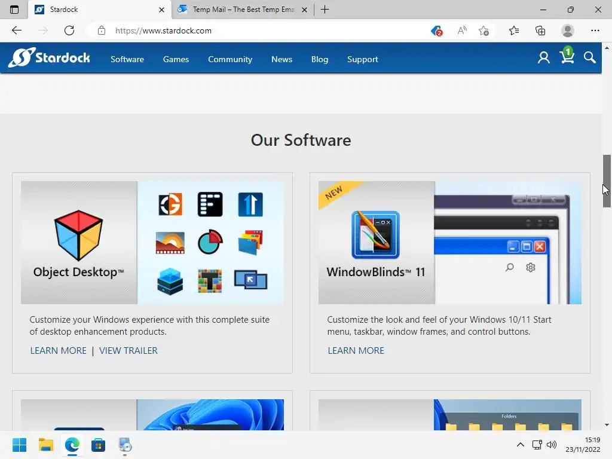Open the tab actions menu icon
The height and width of the screenshot is (459, 612).
(14, 10)
